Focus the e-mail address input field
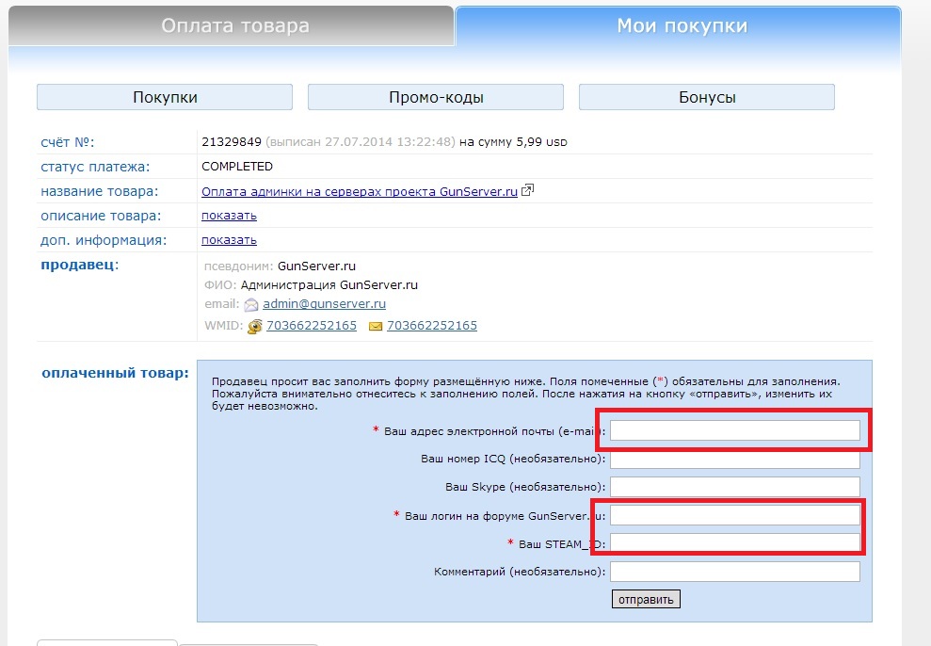This screenshot has height=646, width=931. click(x=735, y=430)
